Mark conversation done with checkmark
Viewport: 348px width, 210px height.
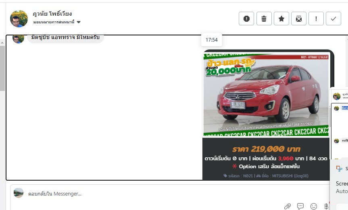click(333, 19)
